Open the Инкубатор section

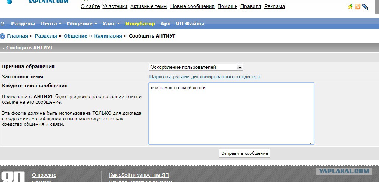[x=140, y=24]
